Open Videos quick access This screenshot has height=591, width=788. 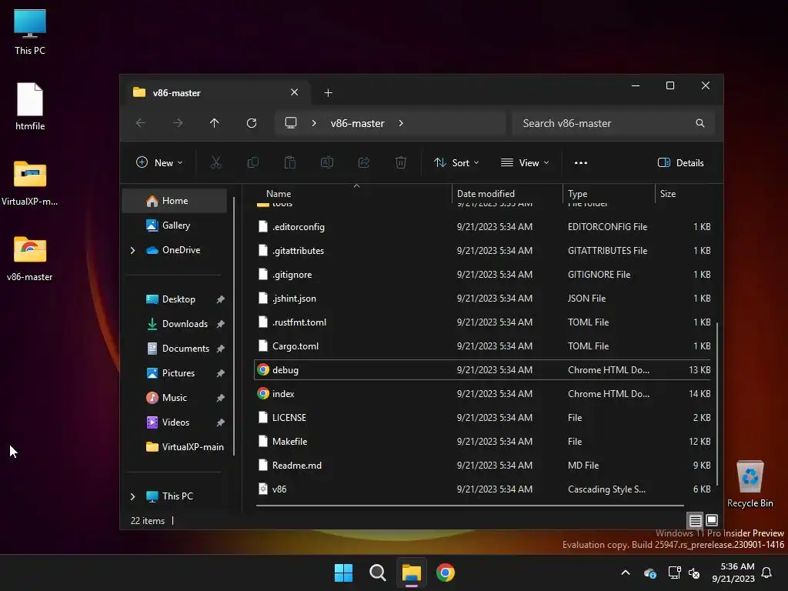(x=175, y=422)
